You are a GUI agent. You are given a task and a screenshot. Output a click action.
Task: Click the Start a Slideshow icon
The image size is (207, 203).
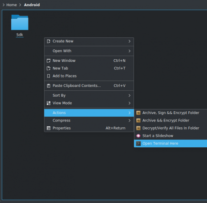click(x=138, y=136)
